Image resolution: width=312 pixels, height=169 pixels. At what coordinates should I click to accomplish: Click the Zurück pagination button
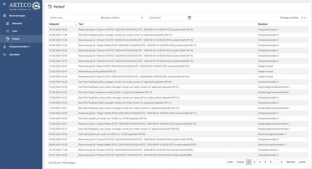240,162
